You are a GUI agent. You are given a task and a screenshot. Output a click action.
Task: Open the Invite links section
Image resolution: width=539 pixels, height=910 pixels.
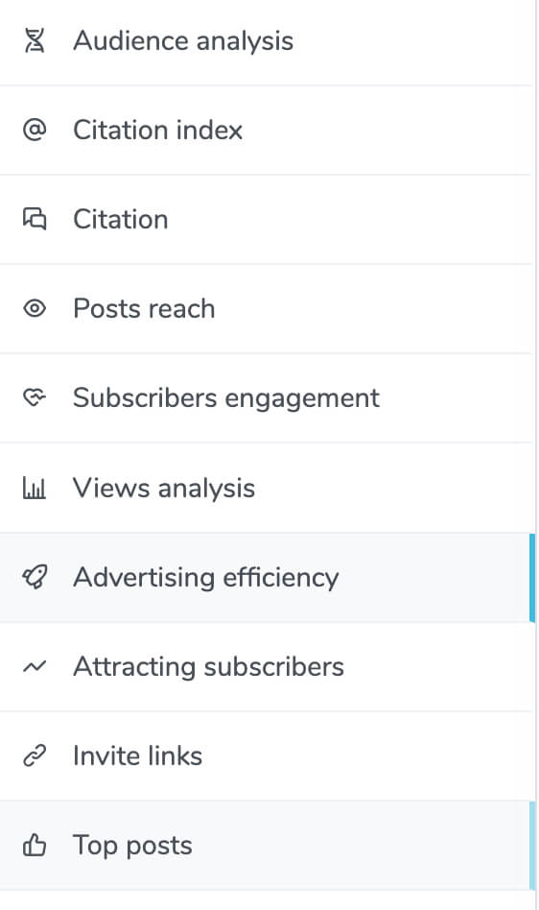pyautogui.click(x=268, y=756)
